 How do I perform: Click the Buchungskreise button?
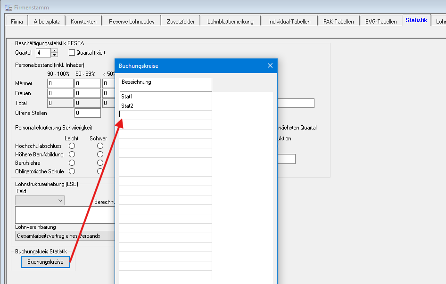[46, 262]
